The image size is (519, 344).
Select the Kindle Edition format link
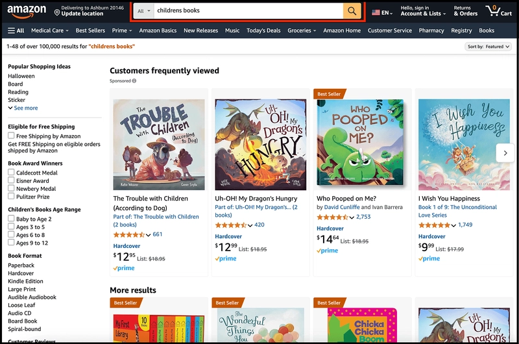click(25, 281)
